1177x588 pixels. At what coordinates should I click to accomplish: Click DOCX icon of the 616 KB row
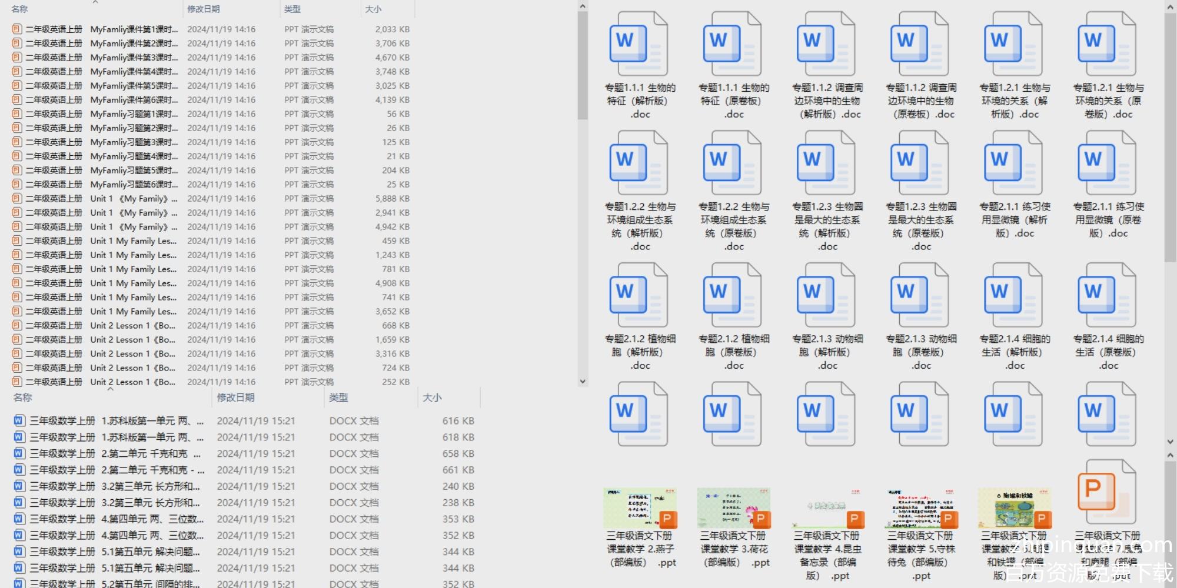pos(19,420)
